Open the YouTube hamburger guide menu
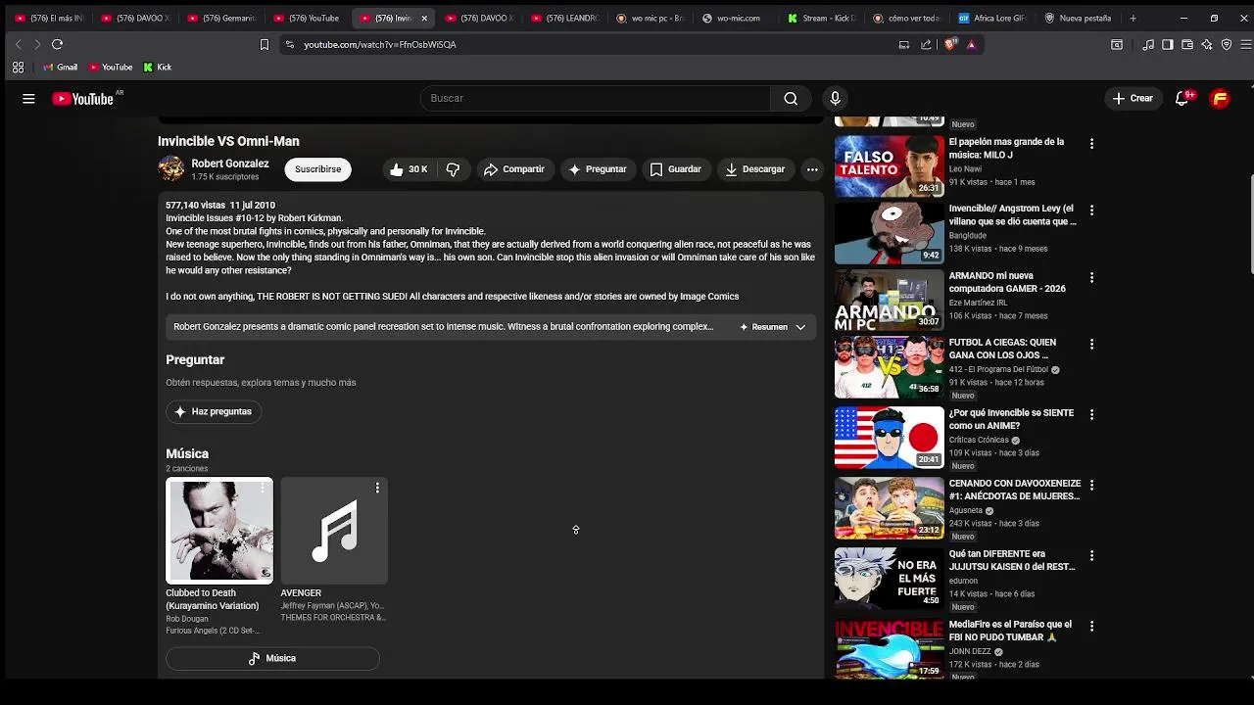This screenshot has width=1254, height=705. coord(28,98)
